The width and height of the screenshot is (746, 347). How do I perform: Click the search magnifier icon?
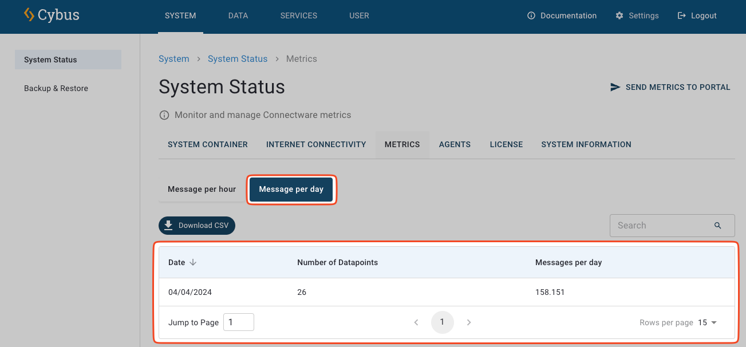click(x=717, y=226)
